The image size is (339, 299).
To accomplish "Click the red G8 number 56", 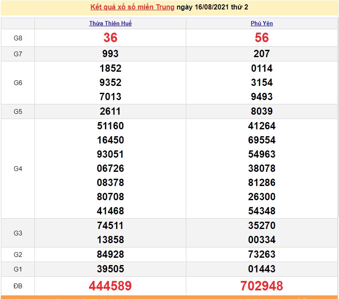I will [x=262, y=38].
